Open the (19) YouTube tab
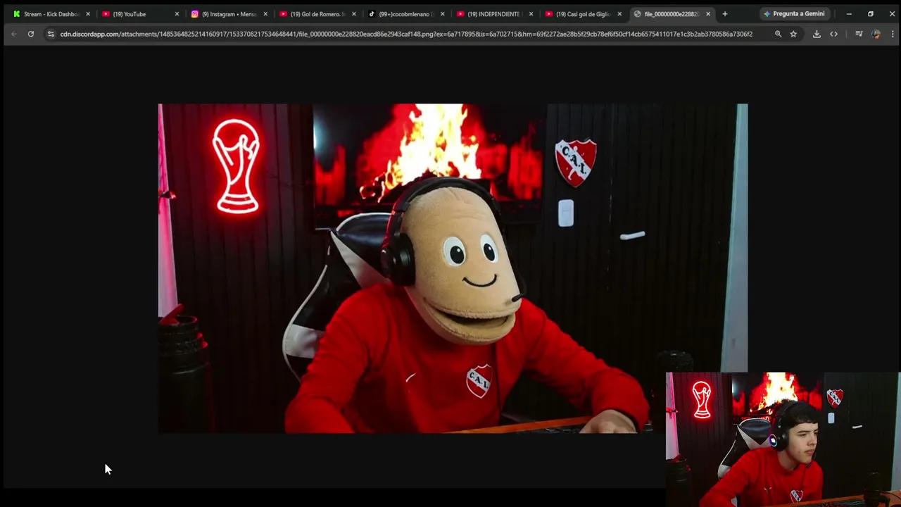 pyautogui.click(x=134, y=14)
